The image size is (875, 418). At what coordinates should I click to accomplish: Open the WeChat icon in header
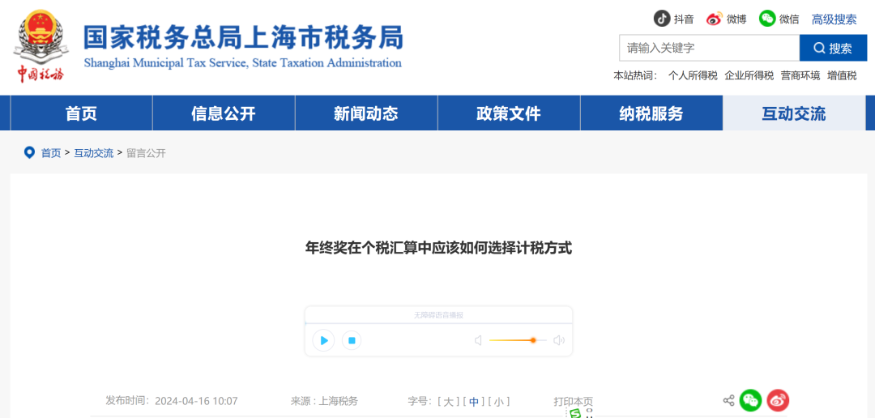[767, 19]
